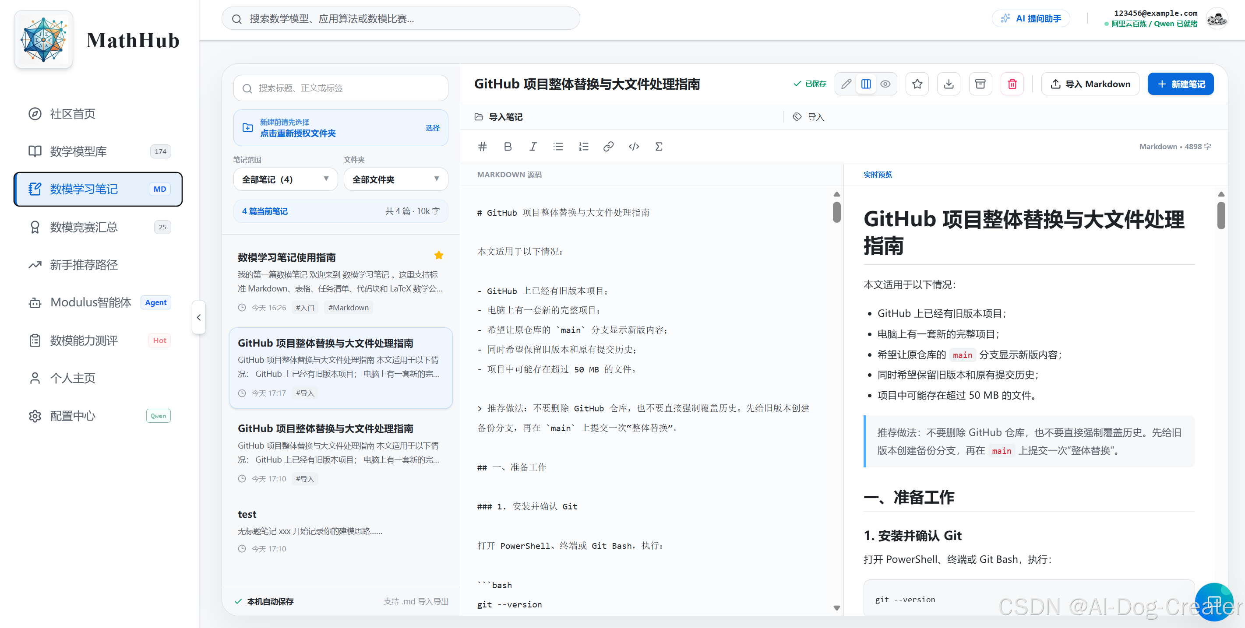
Task: Click the MARKDOWN 源码 pane label
Action: click(509, 175)
